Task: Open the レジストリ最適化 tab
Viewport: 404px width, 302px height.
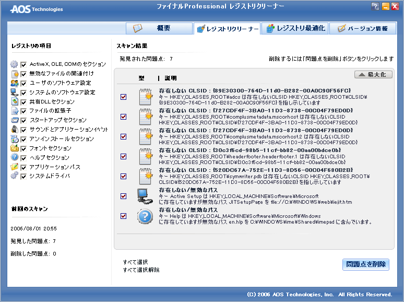Action: coord(295,28)
